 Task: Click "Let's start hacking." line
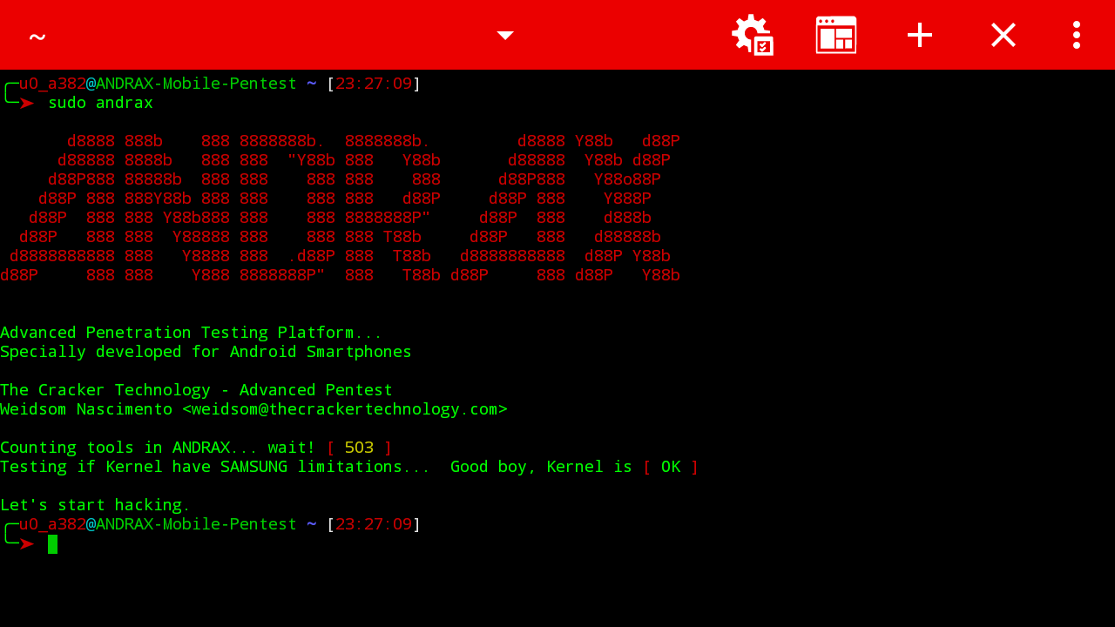(95, 505)
